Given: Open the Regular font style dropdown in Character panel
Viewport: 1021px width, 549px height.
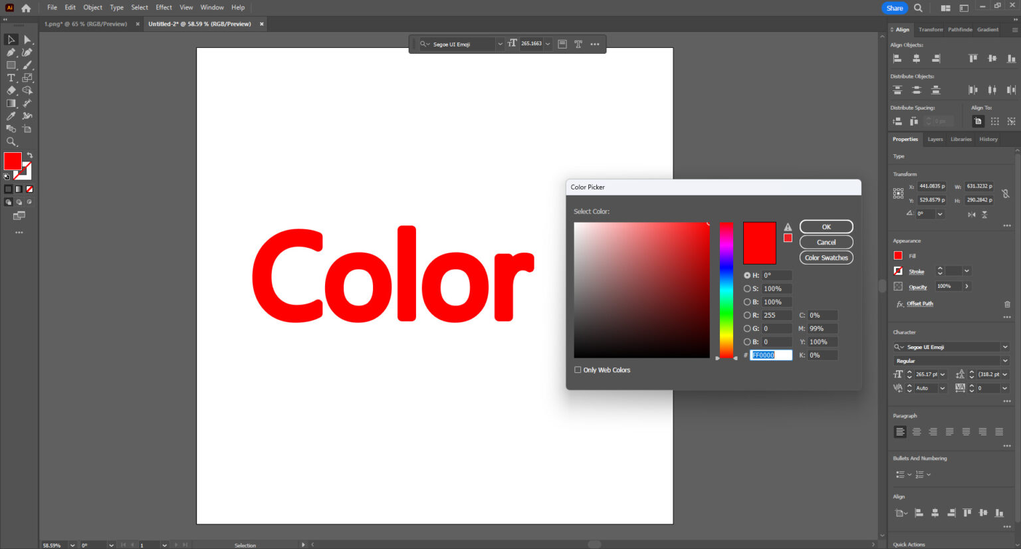Looking at the screenshot, I should coord(1004,360).
